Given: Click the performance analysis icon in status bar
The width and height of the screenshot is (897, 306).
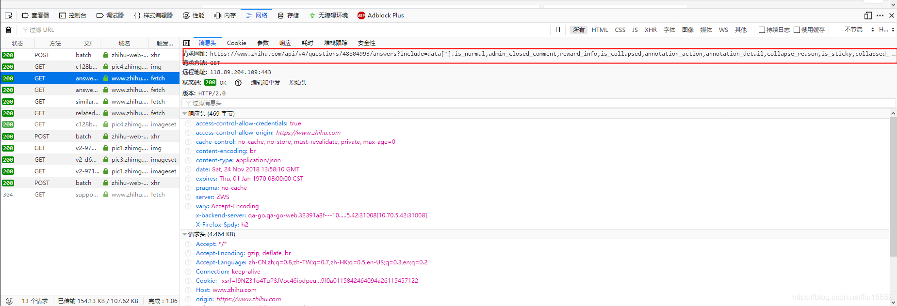Looking at the screenshot, I should pyautogui.click(x=9, y=301).
